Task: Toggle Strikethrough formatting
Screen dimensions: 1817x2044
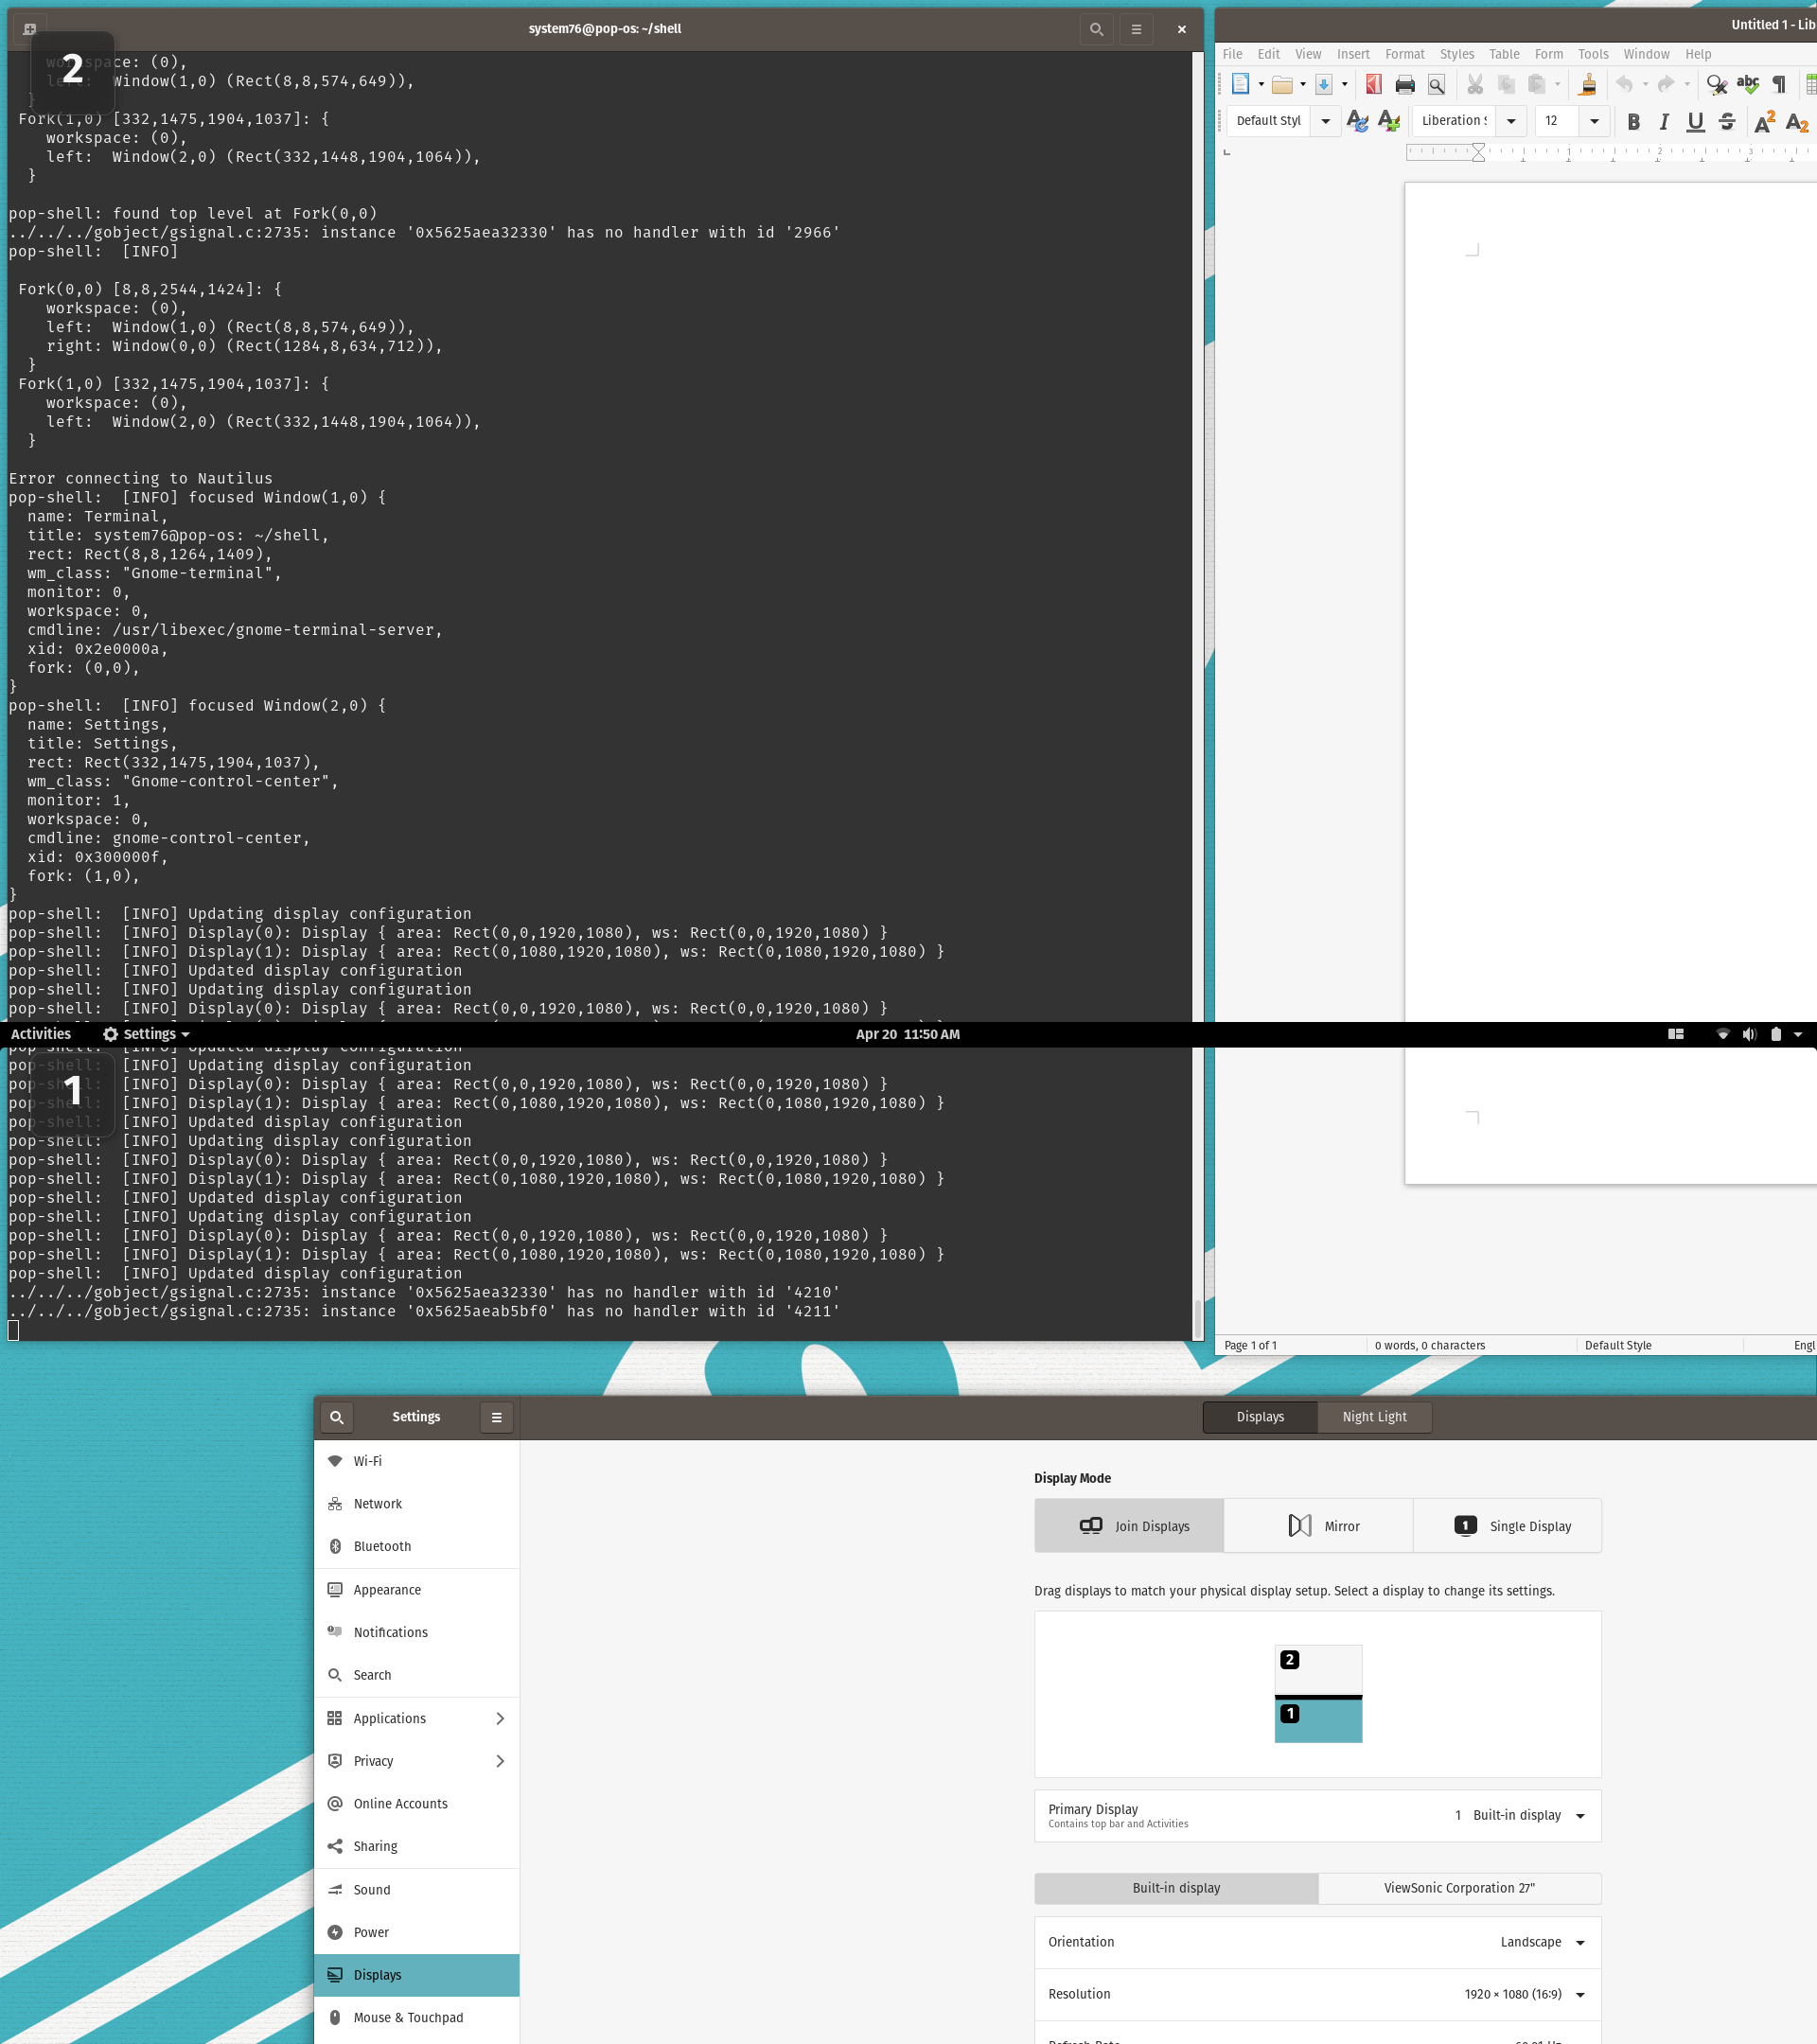Action: point(1727,122)
